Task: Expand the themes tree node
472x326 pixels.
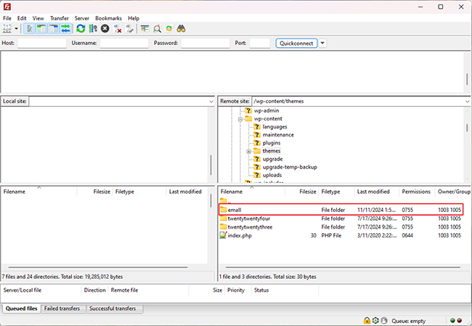Action: click(x=248, y=152)
